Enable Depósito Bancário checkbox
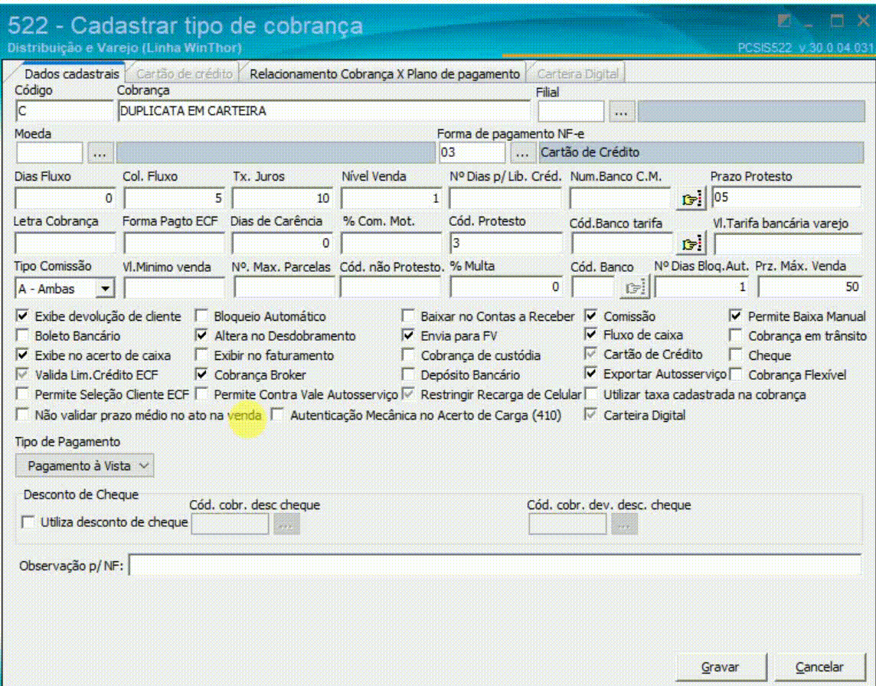 [408, 375]
